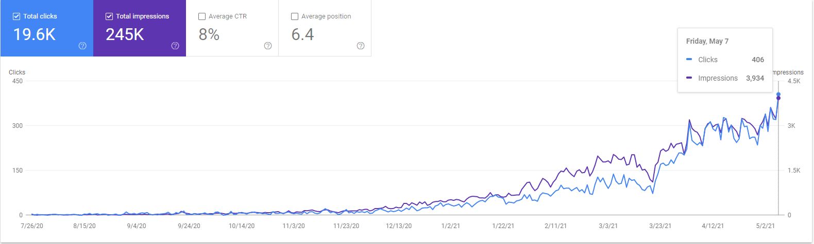This screenshot has height=244, width=814.
Task: Click the 7/26/20 date label on axis
Action: click(x=31, y=226)
